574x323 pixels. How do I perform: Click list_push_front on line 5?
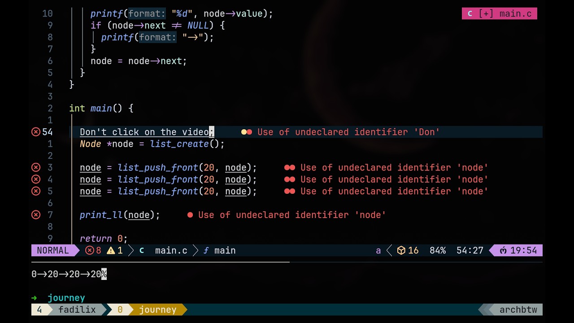point(158,191)
